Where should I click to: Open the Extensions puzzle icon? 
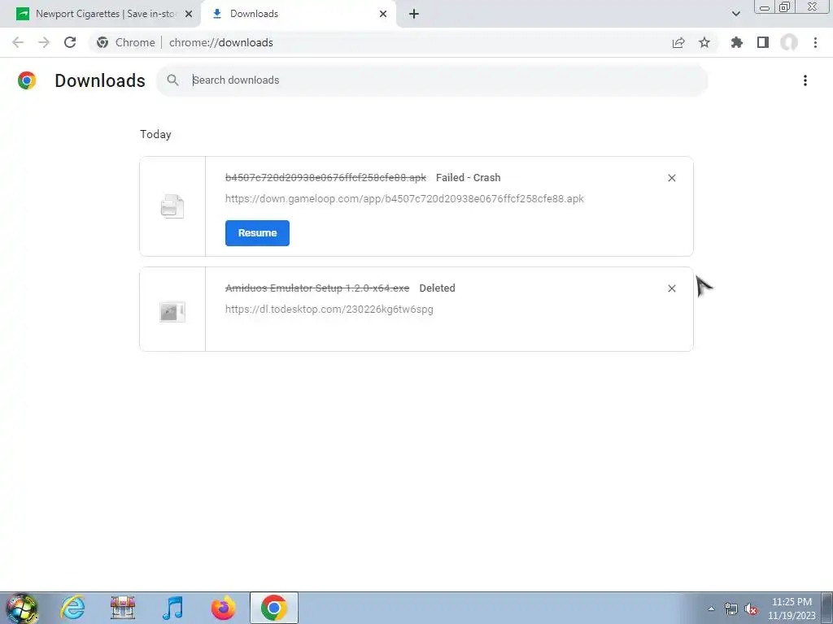click(x=737, y=42)
